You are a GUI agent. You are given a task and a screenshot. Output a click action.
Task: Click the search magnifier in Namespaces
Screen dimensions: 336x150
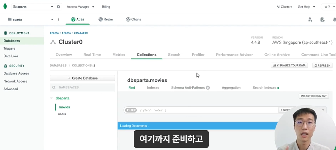(54, 87)
